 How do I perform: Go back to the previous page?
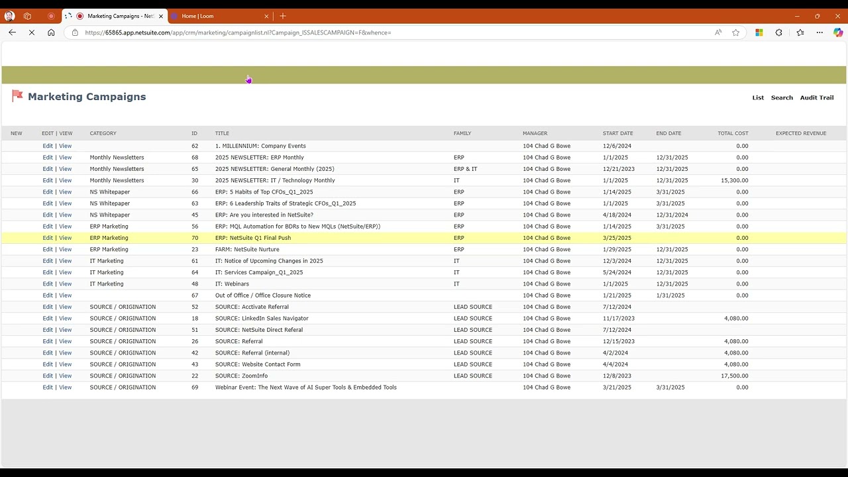pyautogui.click(x=12, y=32)
